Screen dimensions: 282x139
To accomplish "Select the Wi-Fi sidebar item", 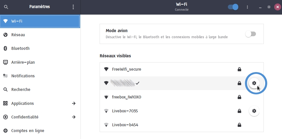I will click(x=40, y=21).
